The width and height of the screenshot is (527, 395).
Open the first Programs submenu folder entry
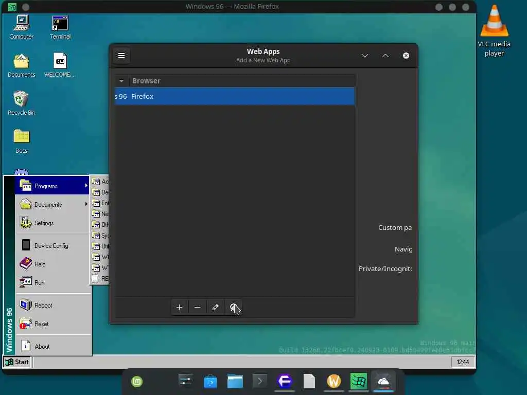pos(100,182)
